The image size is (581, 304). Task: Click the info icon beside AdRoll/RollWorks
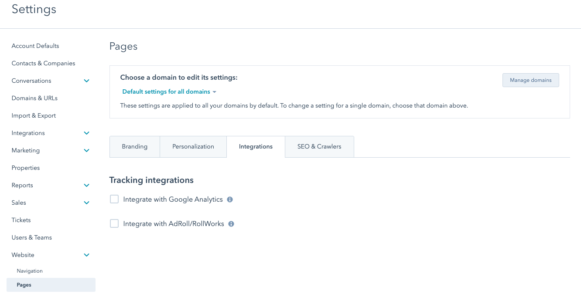[x=231, y=223]
